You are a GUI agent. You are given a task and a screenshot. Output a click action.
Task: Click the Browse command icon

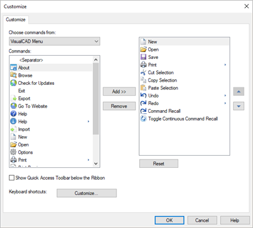pyautogui.click(x=13, y=75)
